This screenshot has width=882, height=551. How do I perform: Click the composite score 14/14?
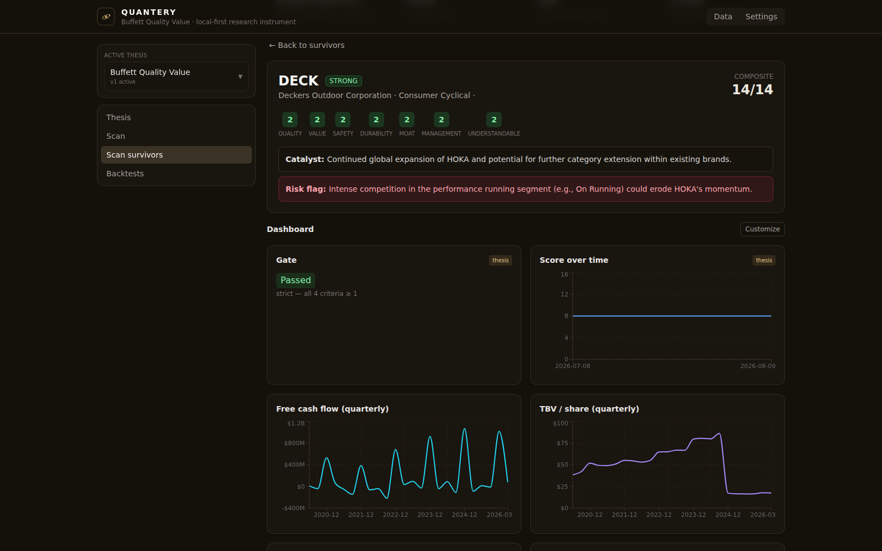[x=752, y=90]
